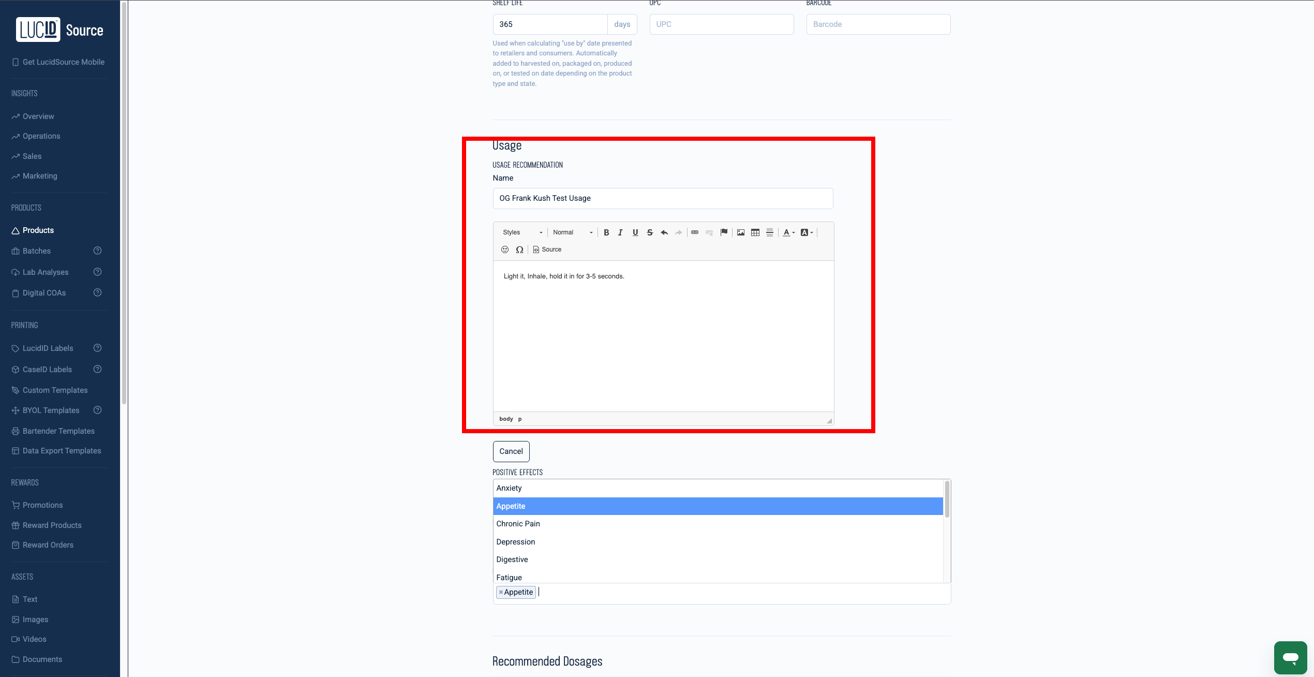Screen dimensions: 1314x677
Task: Toggle italic formatting
Action: pos(620,232)
